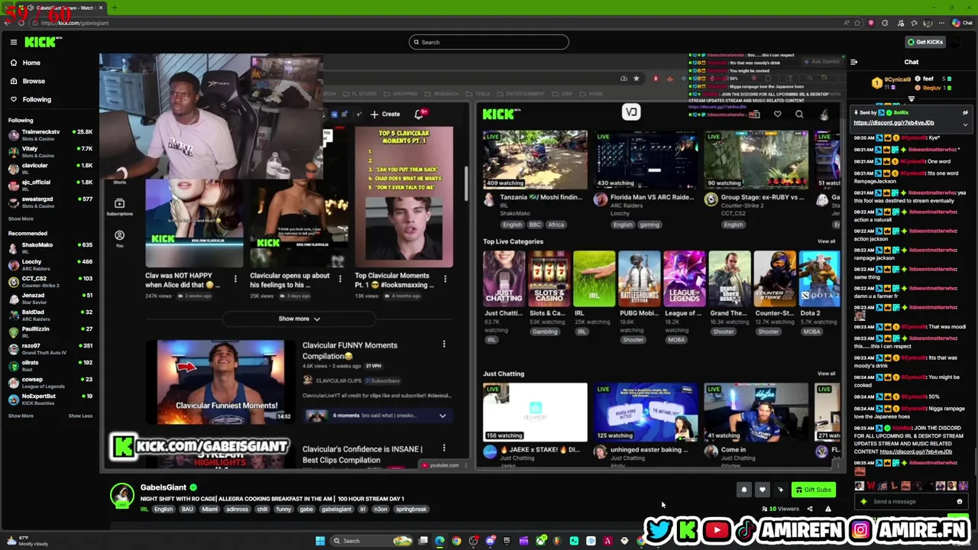Unpin the pinned message from BetRix
The image size is (978, 550).
pos(965,113)
